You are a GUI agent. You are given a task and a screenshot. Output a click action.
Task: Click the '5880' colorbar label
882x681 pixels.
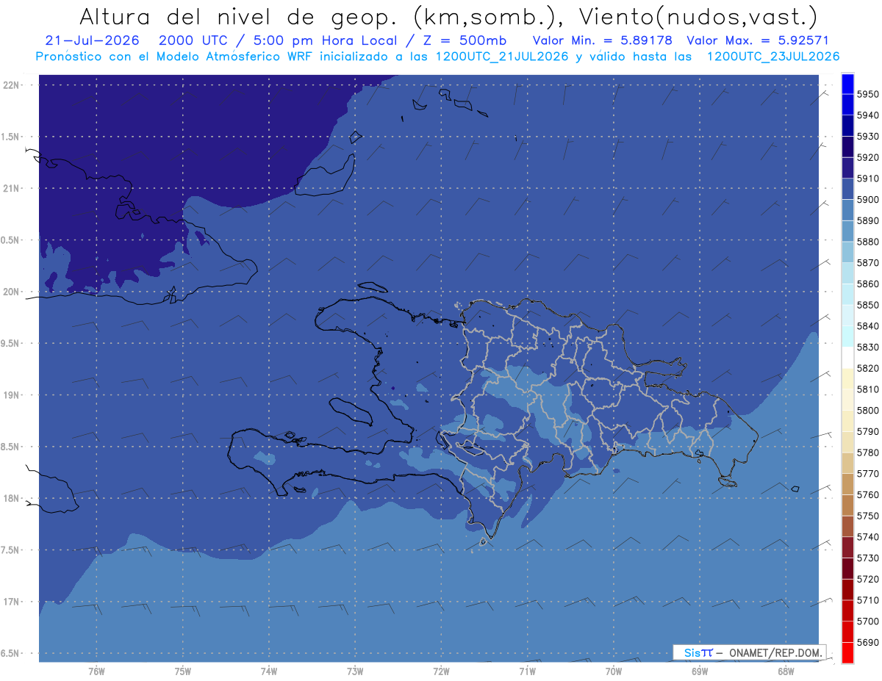(x=868, y=242)
